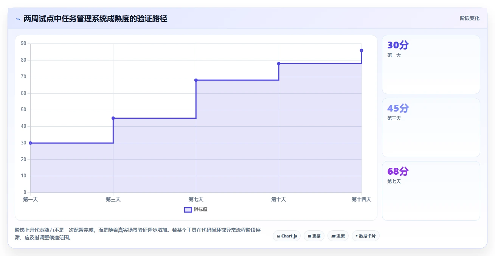Screen dimensions: 495x256
Task: Click the chart title 两周试点中任务管理系统成熟度的验证路径
Action: [x=95, y=19]
